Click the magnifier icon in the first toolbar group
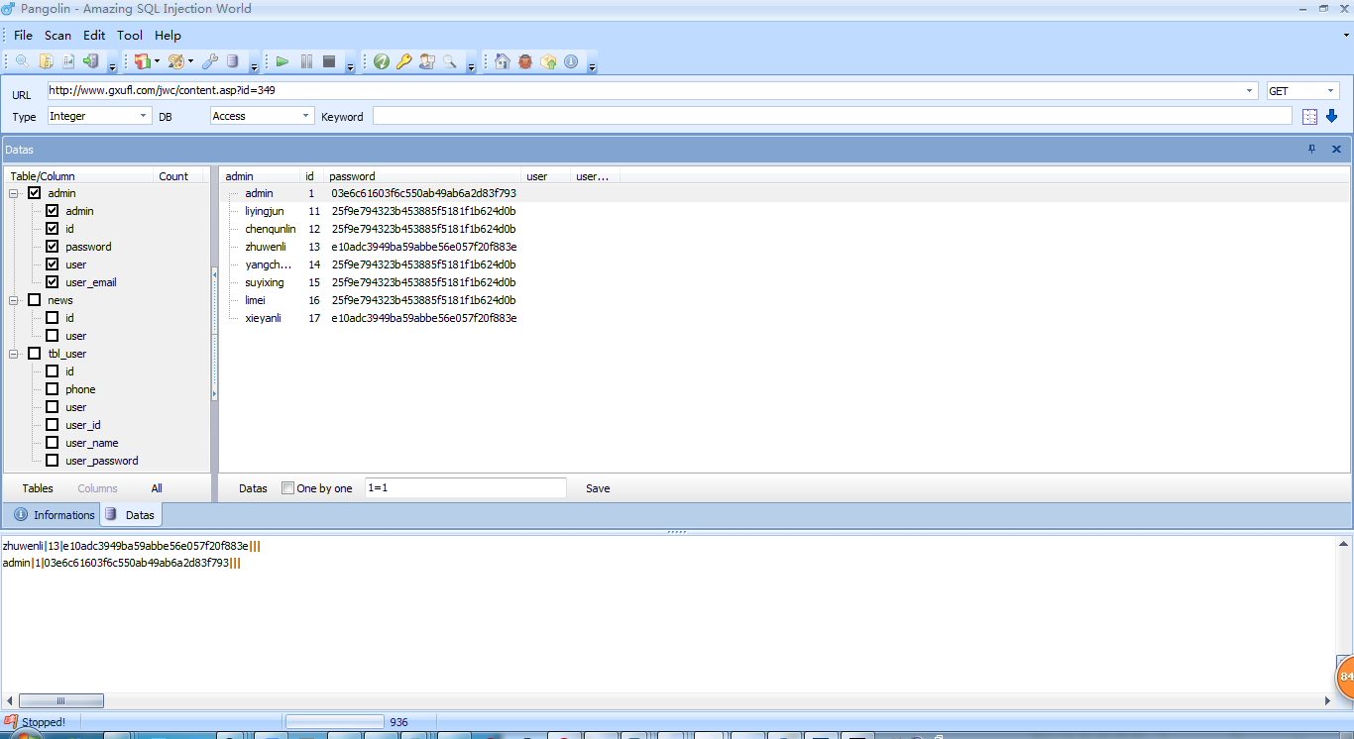1354x739 pixels. coord(22,61)
